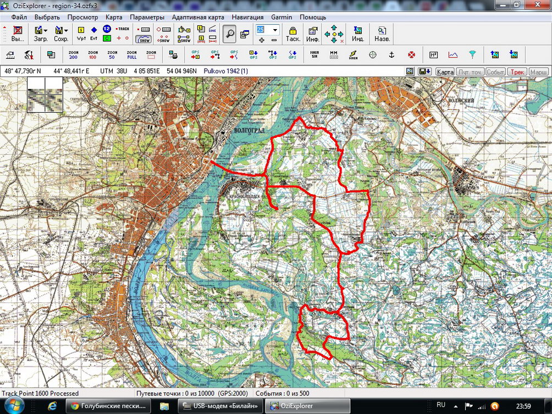Open the Адаптивная карта menu
The height and width of the screenshot is (414, 552).
tap(198, 17)
